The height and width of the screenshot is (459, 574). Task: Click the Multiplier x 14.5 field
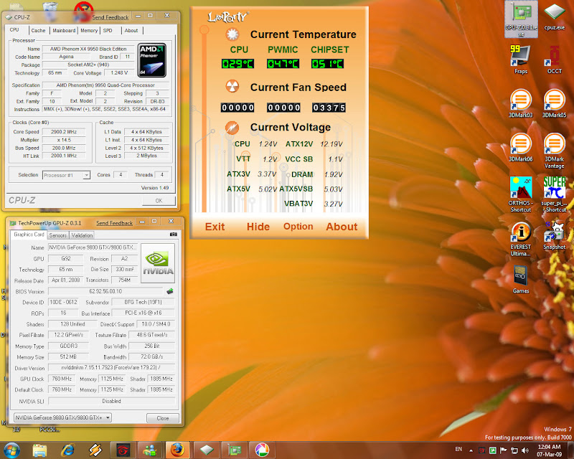click(x=64, y=140)
